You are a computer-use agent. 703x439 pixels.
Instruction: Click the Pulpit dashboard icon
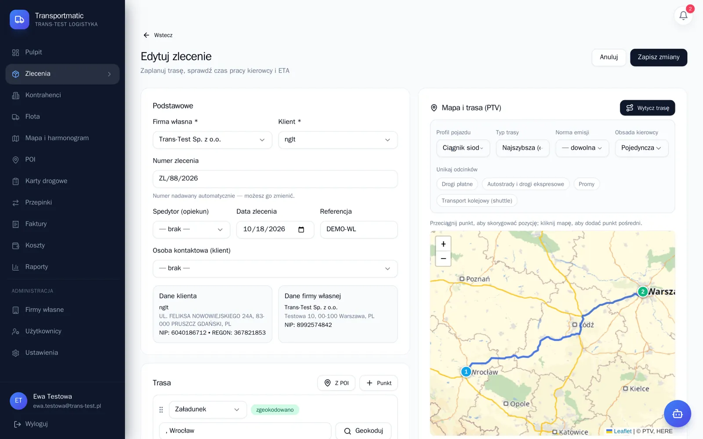[16, 53]
